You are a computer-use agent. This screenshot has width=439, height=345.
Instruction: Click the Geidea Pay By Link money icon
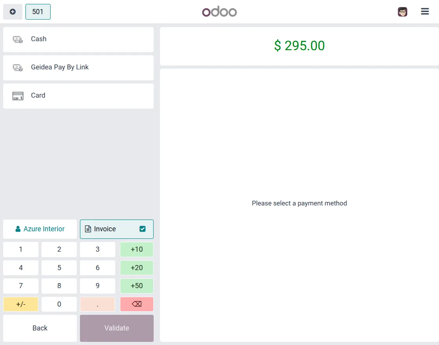tap(17, 67)
